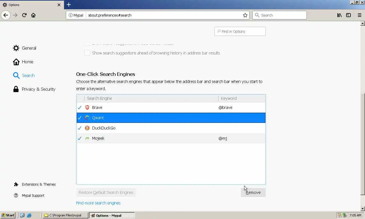Click the page scrollbar up arrow
The width and height of the screenshot is (365, 219).
tap(363, 23)
